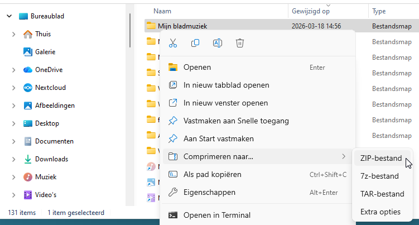Pick 7z-bestand in the submenu
This screenshot has width=419, height=225.
[382, 176]
